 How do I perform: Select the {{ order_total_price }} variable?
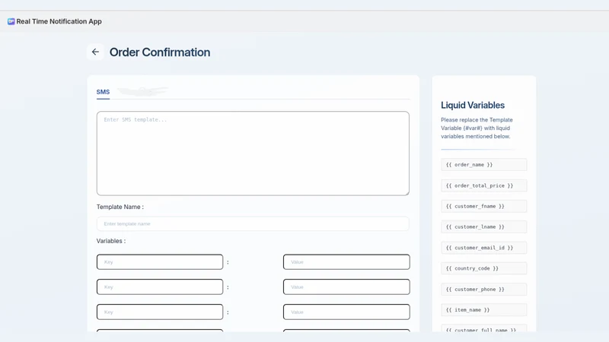pyautogui.click(x=484, y=185)
